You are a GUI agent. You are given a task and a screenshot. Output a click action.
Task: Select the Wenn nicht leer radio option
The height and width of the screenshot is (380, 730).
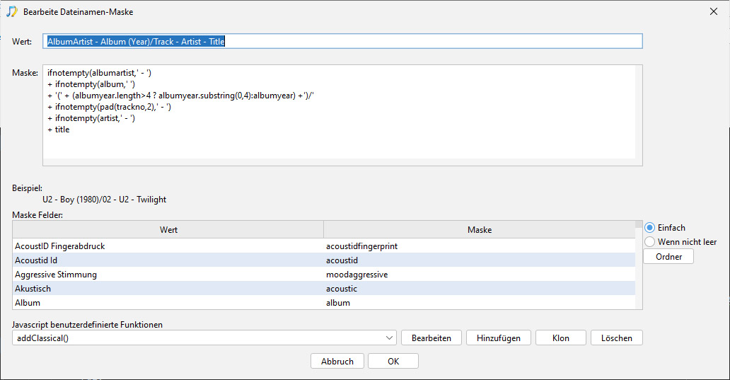pyautogui.click(x=650, y=242)
